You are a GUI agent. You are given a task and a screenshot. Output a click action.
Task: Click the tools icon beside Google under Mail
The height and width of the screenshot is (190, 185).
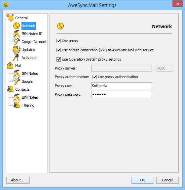tap(17, 81)
